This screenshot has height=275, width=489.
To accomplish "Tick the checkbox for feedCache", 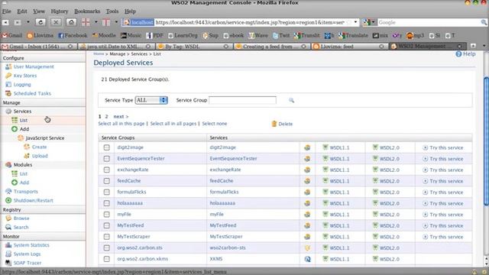I will [107, 181].
